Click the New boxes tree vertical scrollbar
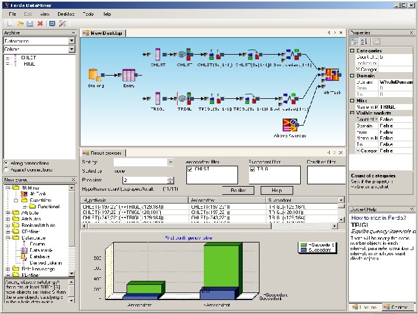418x314 pixels. pyautogui.click(x=72, y=231)
